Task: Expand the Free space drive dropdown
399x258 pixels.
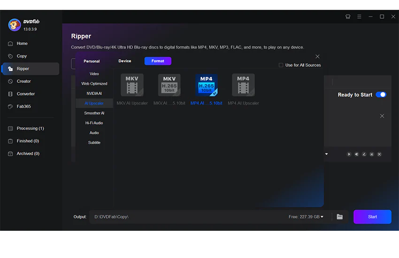Action: pos(306,217)
